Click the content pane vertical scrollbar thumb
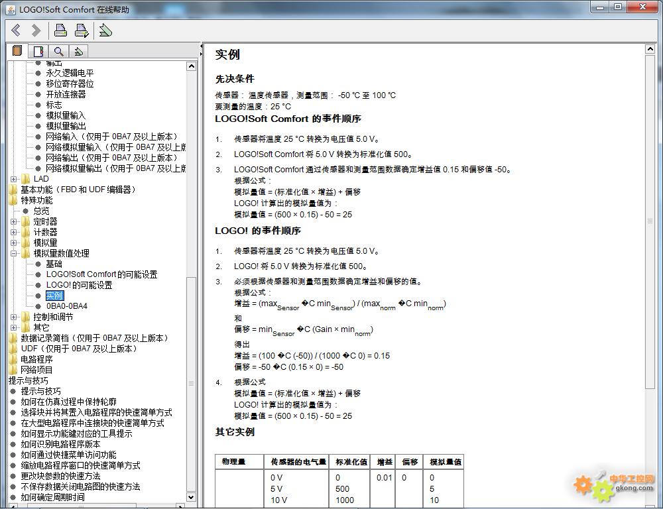This screenshot has width=663, height=509. coord(650,221)
